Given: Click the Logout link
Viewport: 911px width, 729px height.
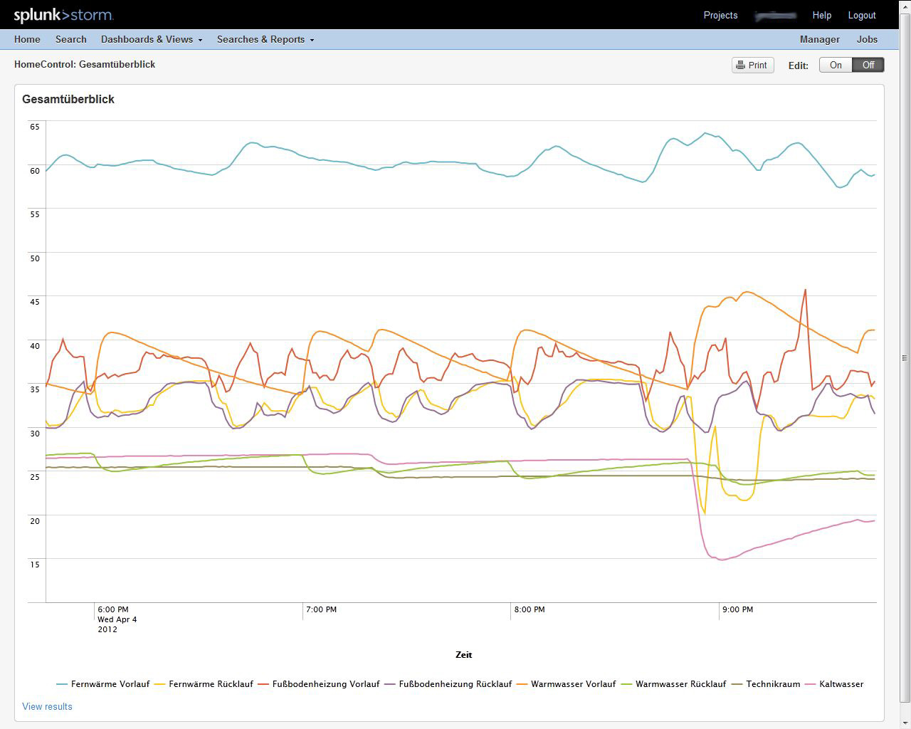Looking at the screenshot, I should click(x=861, y=15).
